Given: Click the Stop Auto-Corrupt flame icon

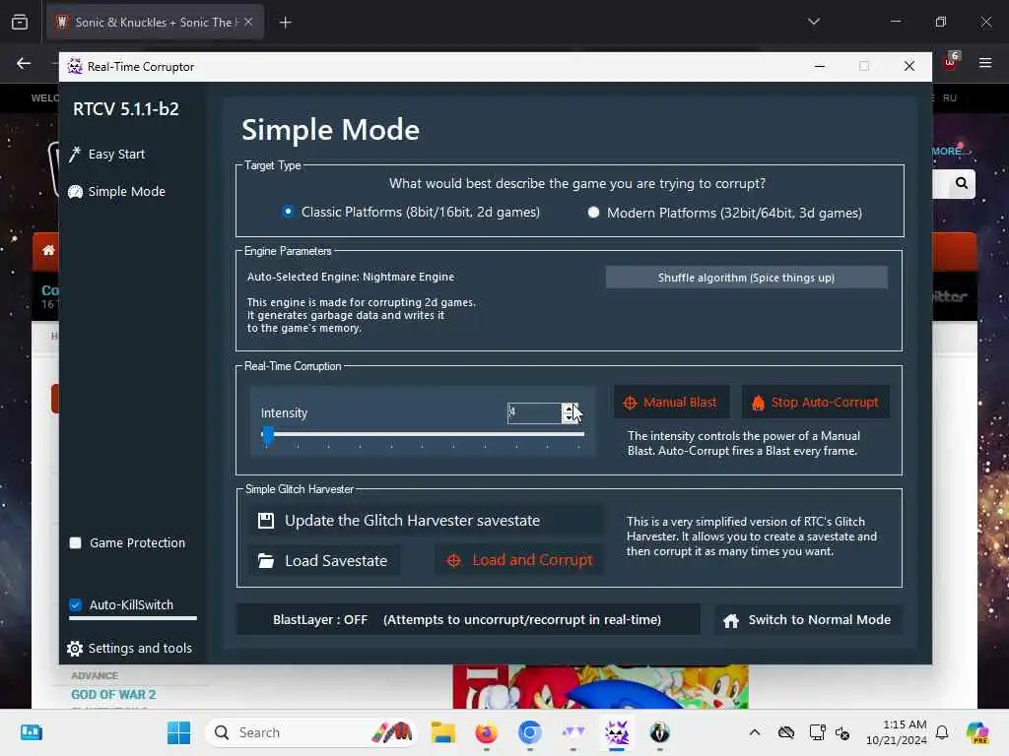Looking at the screenshot, I should [x=758, y=403].
